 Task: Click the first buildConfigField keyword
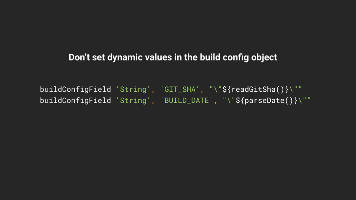(75, 89)
